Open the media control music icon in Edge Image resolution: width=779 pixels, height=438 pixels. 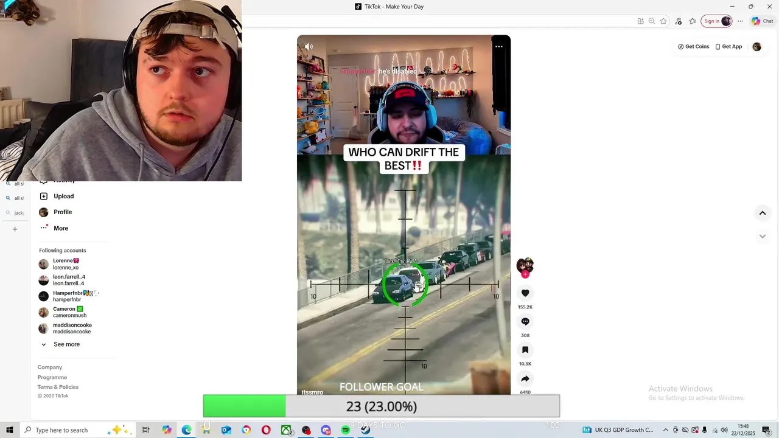[679, 21]
